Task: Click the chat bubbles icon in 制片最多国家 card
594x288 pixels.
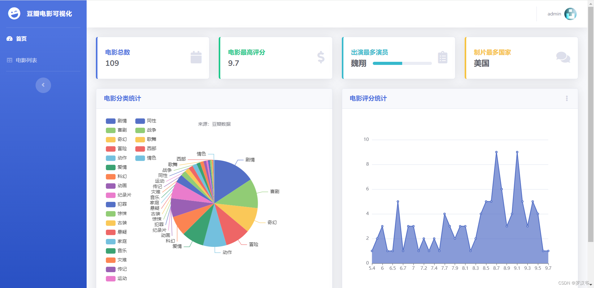Action: coord(563,57)
